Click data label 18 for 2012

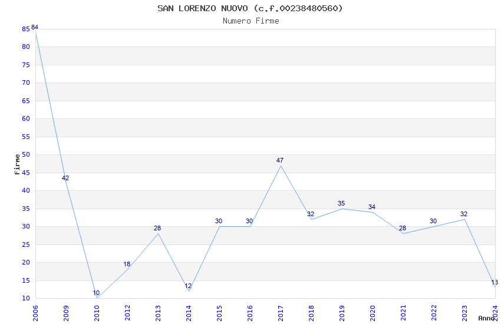[127, 265]
